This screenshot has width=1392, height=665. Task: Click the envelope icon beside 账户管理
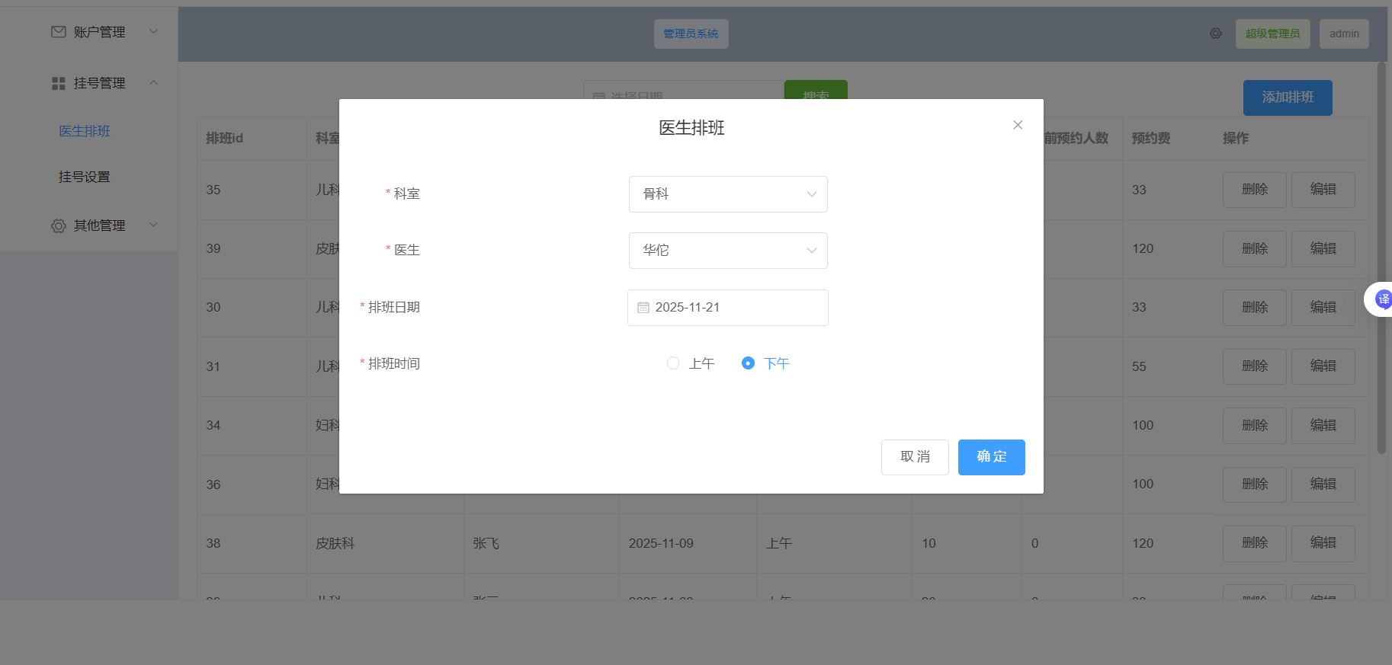58,32
